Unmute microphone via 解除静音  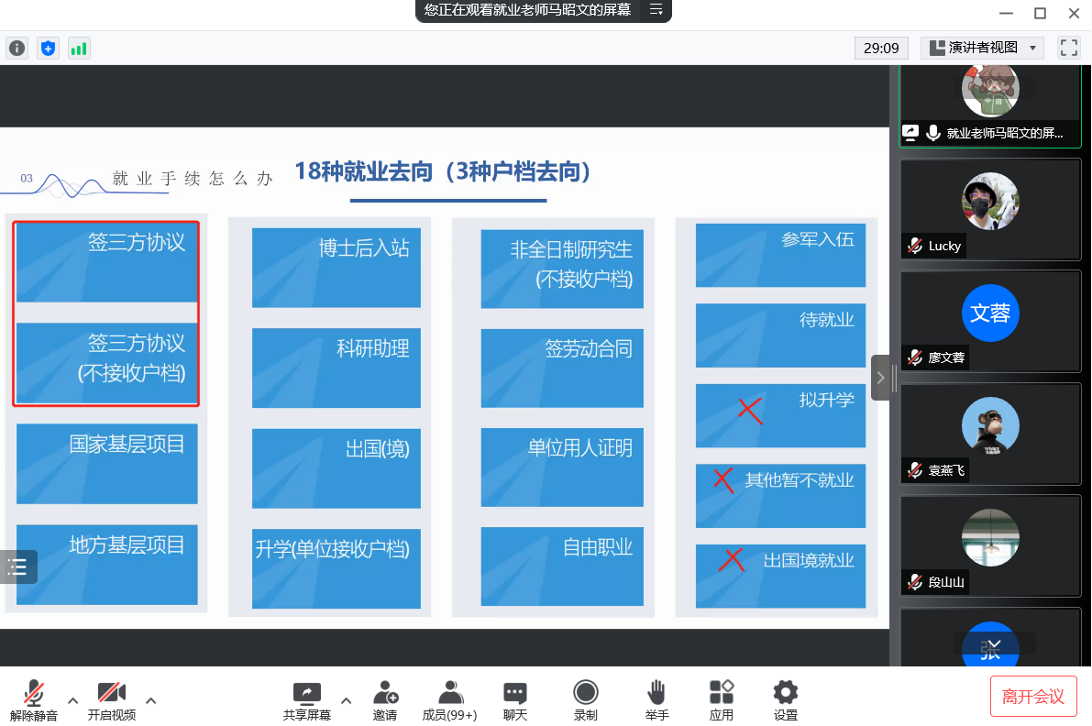point(34,700)
